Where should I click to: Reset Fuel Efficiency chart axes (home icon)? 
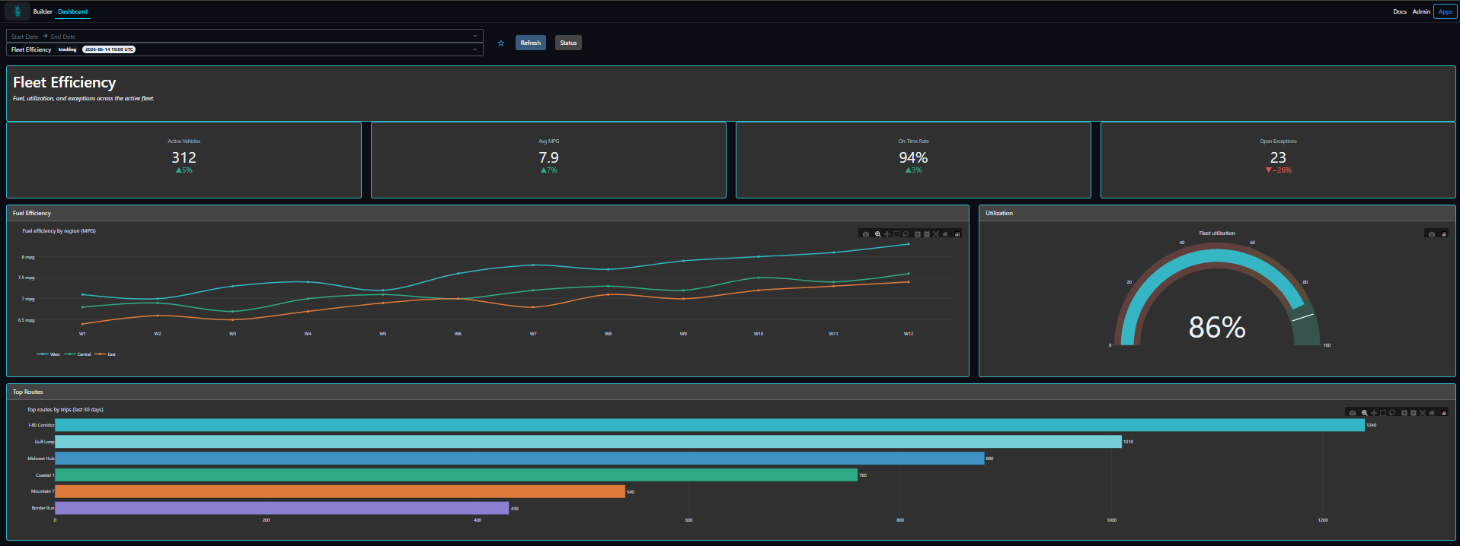945,234
